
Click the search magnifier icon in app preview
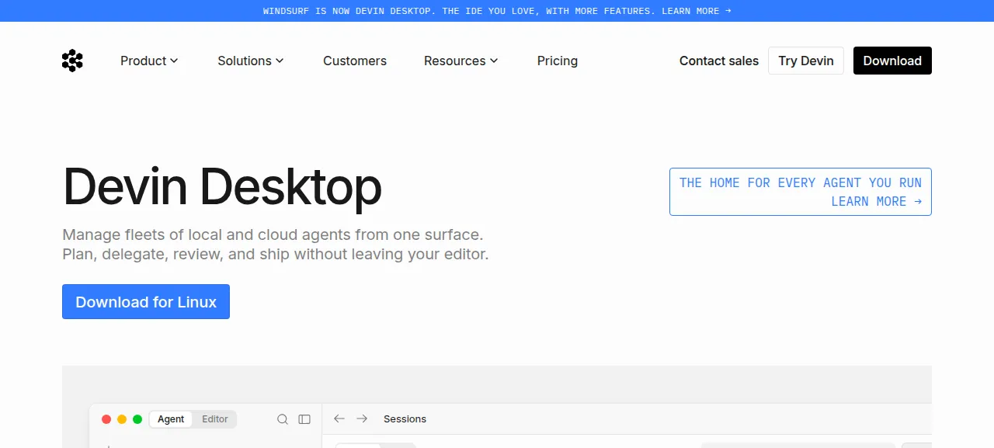283,419
